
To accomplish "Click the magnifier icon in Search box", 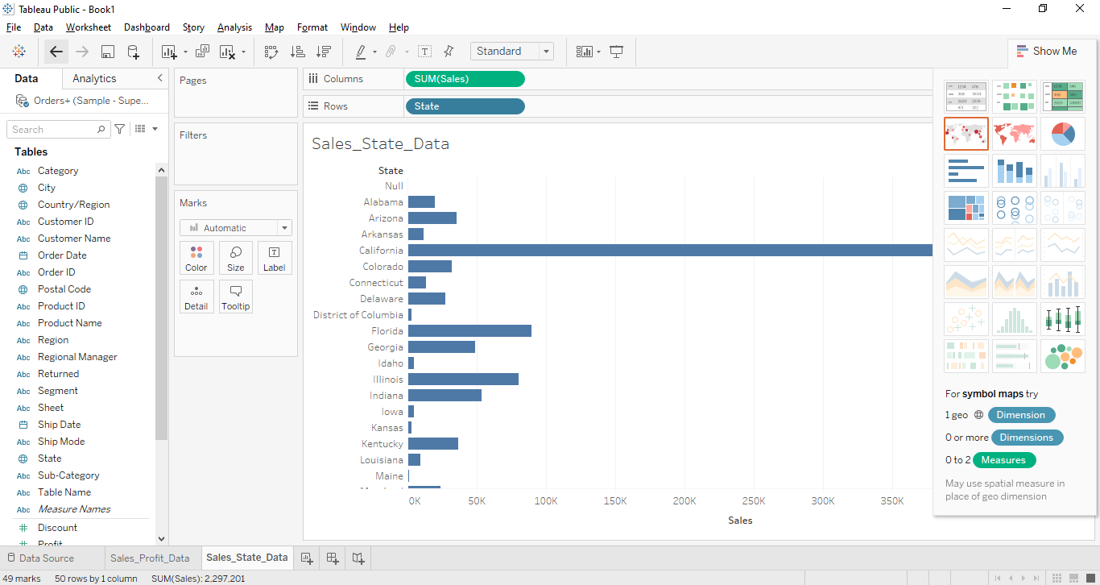I will [101, 129].
